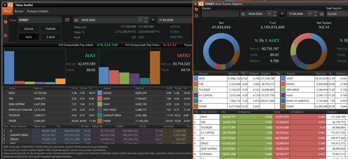Click the T.Lot value 2,193,012,600
This screenshot has width=348, height=159.
coord(273,27)
